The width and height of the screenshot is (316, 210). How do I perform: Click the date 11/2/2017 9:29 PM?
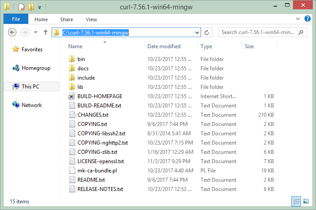point(169,161)
